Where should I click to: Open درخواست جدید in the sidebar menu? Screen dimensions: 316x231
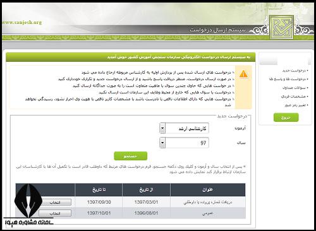pos(295,71)
